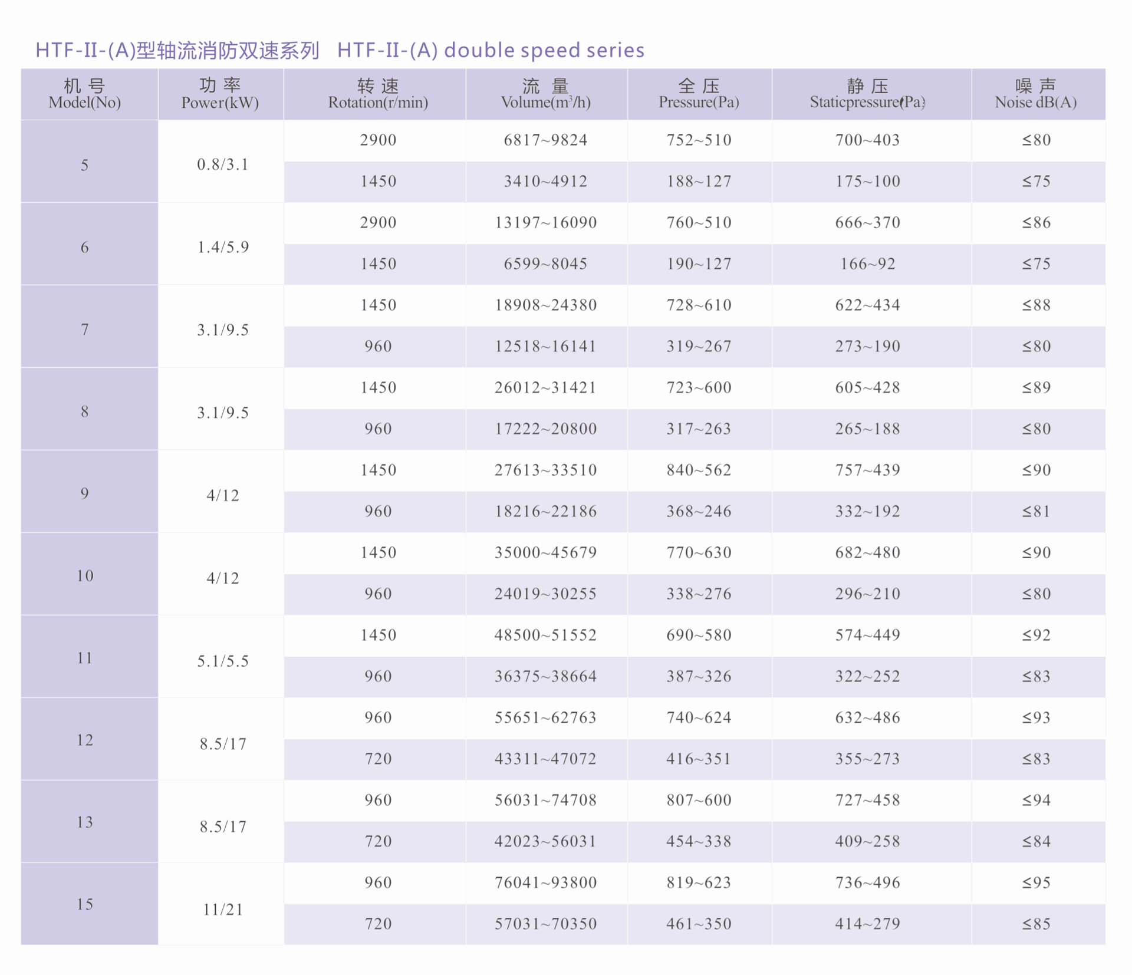
Task: Click the title HTF-II-(A) double speed series
Action: coord(491,51)
